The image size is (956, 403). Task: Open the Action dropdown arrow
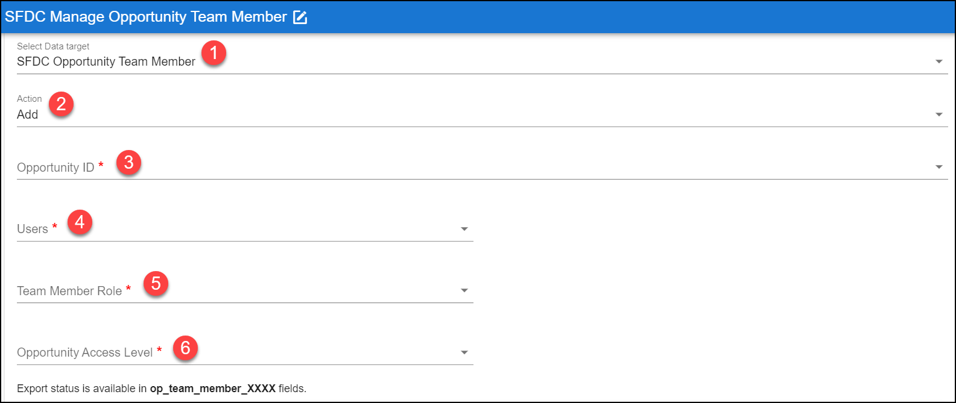tap(939, 114)
